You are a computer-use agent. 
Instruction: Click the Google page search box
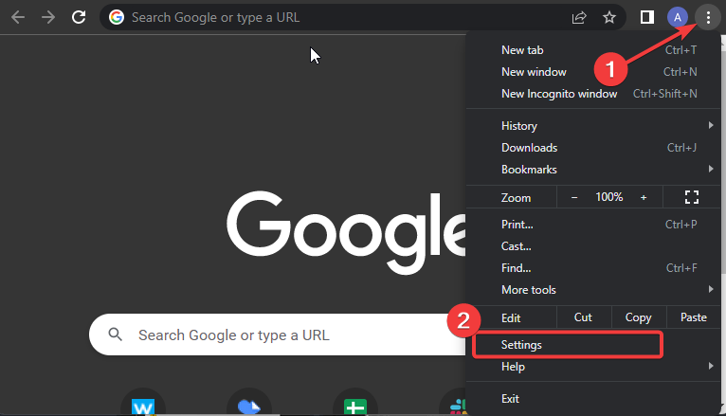(278, 335)
